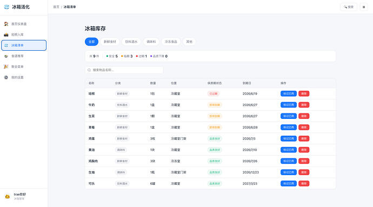The height and width of the screenshot is (207, 373).
Task: Open the hamburger menu icon at top right
Action: (364, 7)
